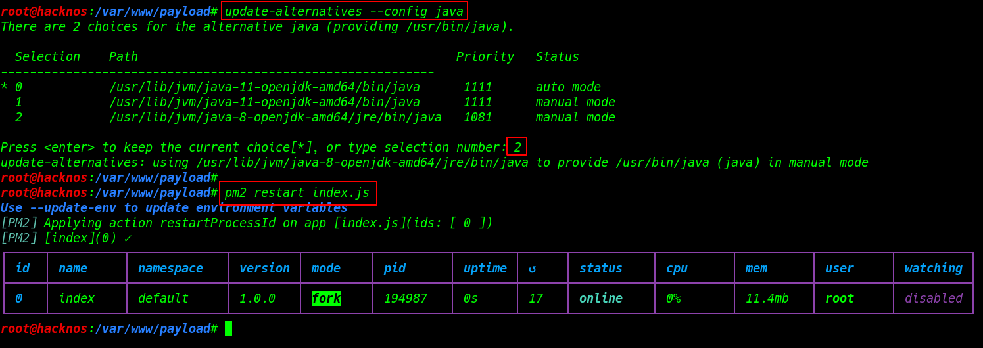Image resolution: width=983 pixels, height=348 pixels.
Task: Click the typed selection number '2' after prompt
Action: click(x=517, y=148)
